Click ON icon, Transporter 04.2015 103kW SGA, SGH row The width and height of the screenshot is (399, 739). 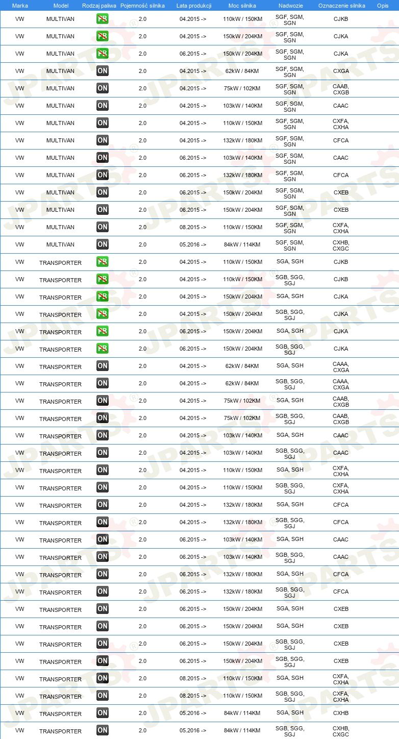tap(102, 436)
